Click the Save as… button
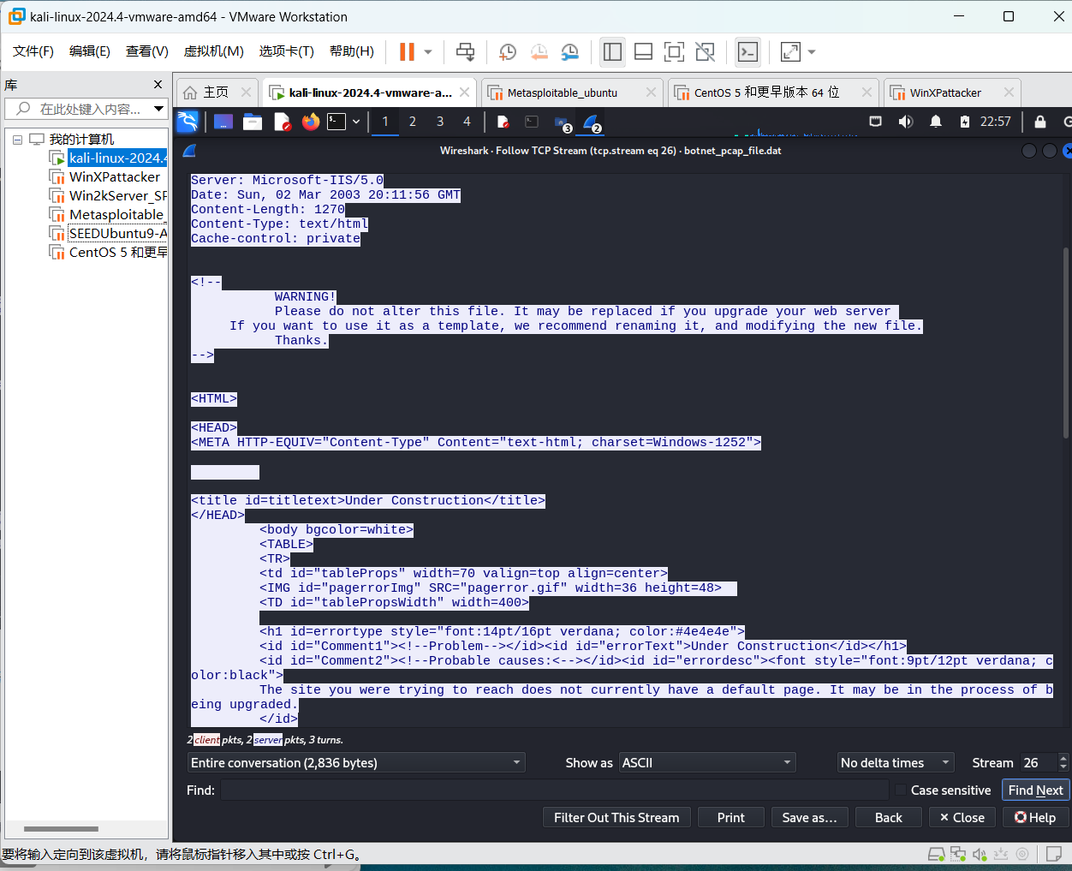 [809, 817]
